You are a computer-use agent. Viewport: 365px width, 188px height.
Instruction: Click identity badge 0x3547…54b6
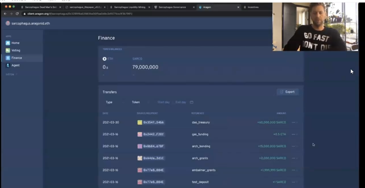[151, 122]
